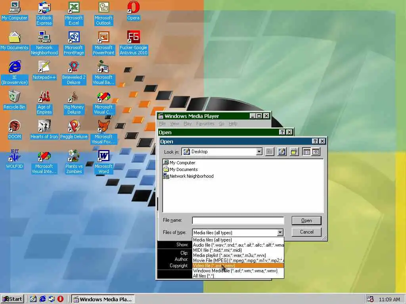The height and width of the screenshot is (304, 406).
Task: Select the Plants vs Zombies shortcut
Action: [x=74, y=162]
